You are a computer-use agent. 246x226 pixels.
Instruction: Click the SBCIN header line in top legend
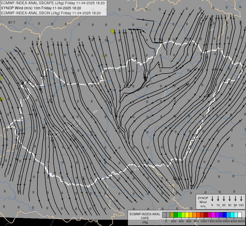pyautogui.click(x=51, y=13)
